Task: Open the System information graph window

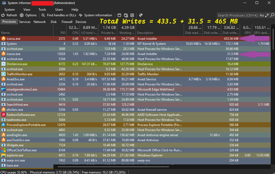Action: (x=95, y=15)
